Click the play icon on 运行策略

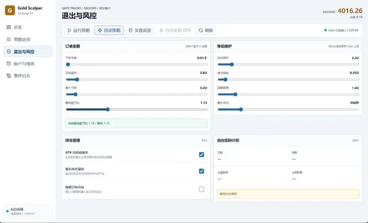tap(69, 30)
